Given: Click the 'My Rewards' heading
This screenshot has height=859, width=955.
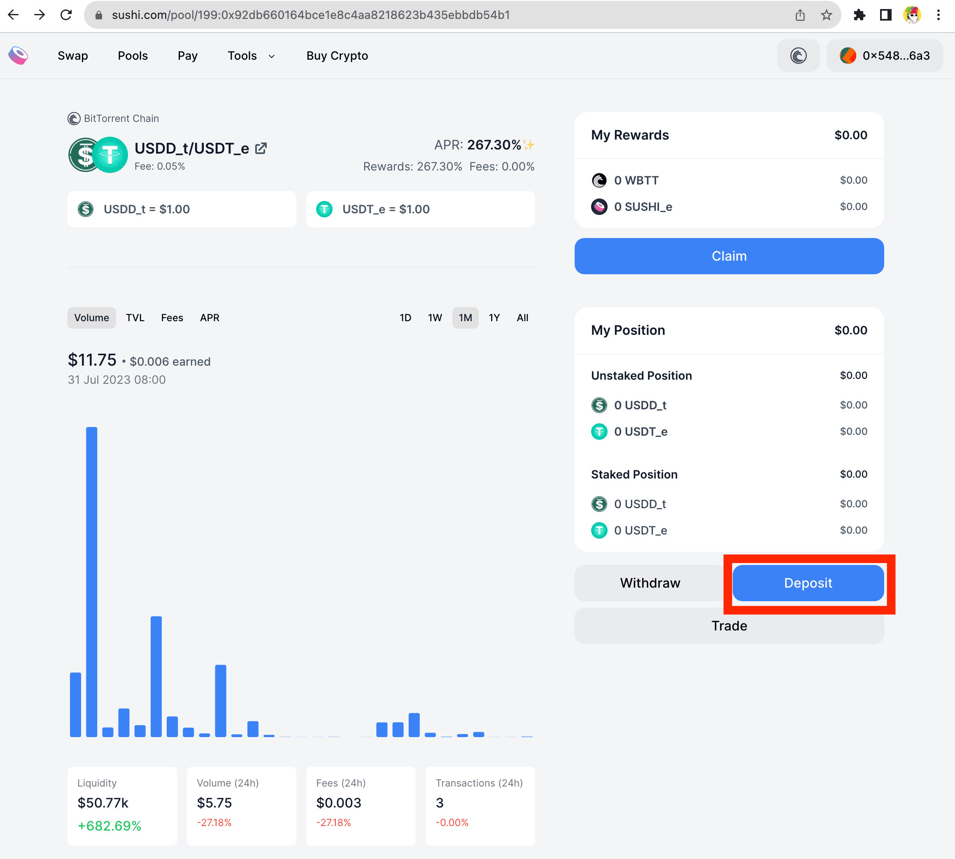Looking at the screenshot, I should 630,135.
